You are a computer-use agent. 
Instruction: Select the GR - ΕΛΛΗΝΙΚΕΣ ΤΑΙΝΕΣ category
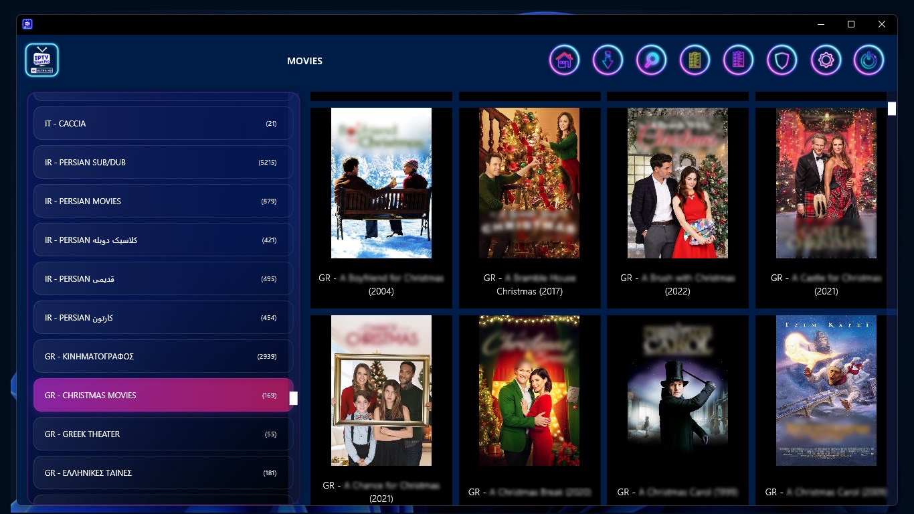(163, 473)
